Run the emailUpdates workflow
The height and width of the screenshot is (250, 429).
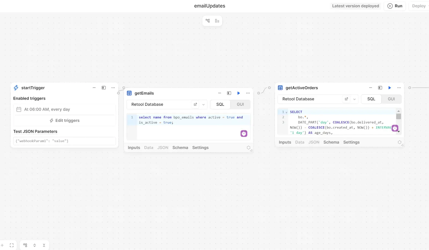395,6
